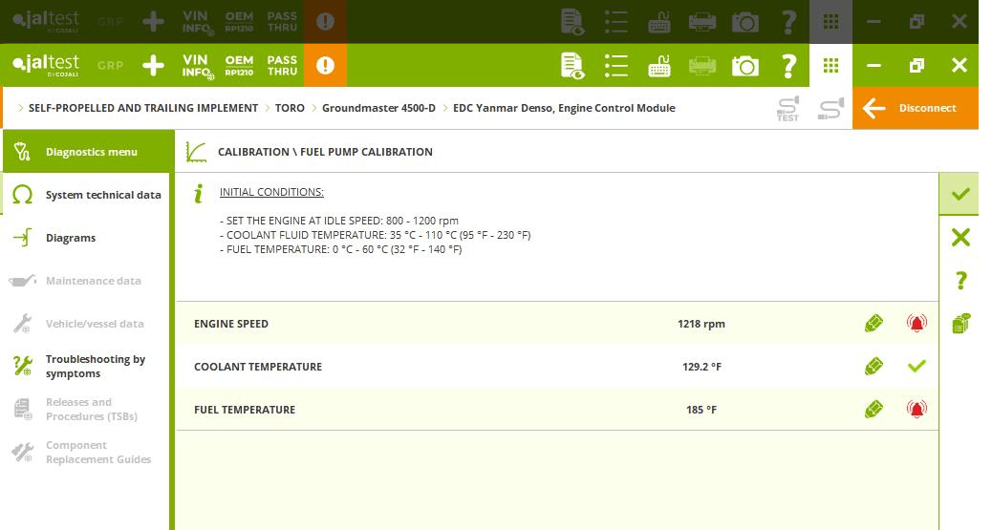992x530 pixels.
Task: Confirm calibration with the green checkmark
Action: click(x=960, y=194)
